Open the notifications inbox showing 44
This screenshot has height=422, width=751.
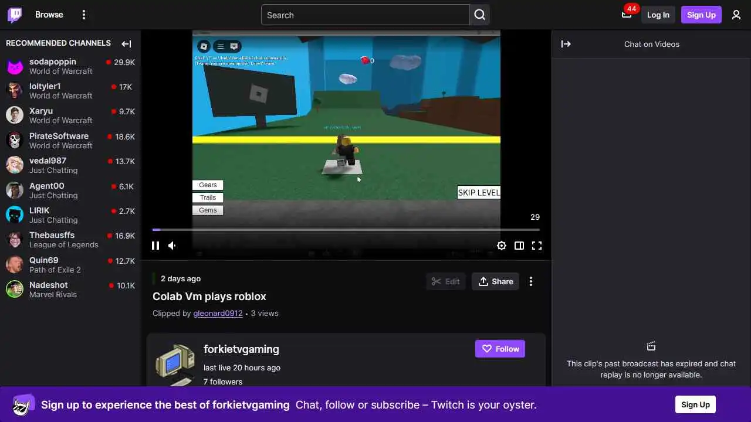pos(627,15)
